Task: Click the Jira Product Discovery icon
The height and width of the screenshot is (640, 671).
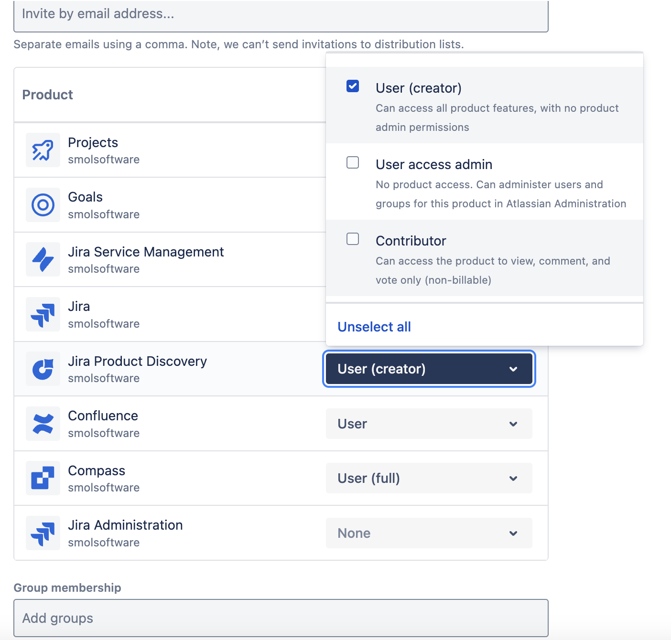Action: tap(43, 369)
